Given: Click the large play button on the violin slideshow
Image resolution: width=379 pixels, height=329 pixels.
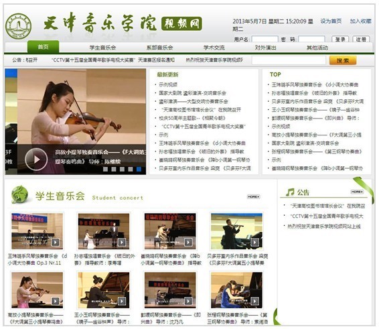Looking at the screenshot, I should tap(36, 159).
